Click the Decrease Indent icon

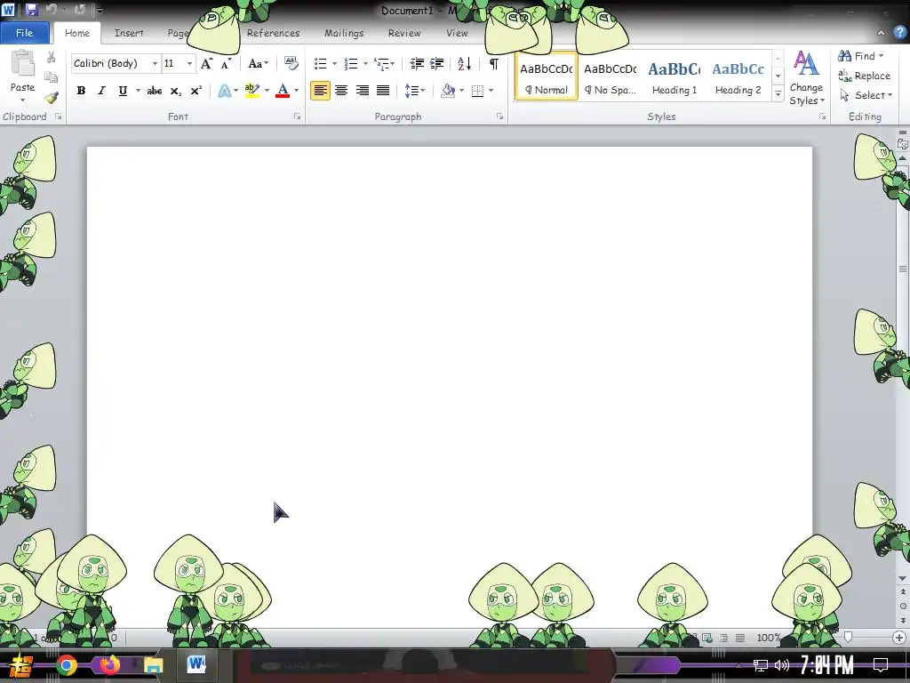pos(417,63)
